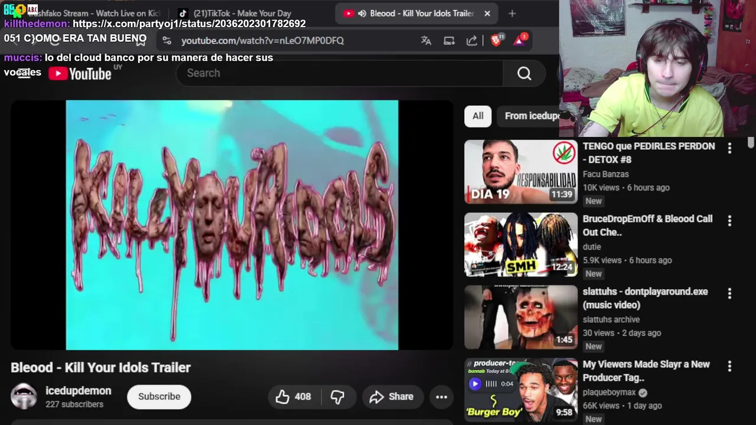756x425 pixels.
Task: Click the cast/install icon in address bar
Action: (x=449, y=40)
